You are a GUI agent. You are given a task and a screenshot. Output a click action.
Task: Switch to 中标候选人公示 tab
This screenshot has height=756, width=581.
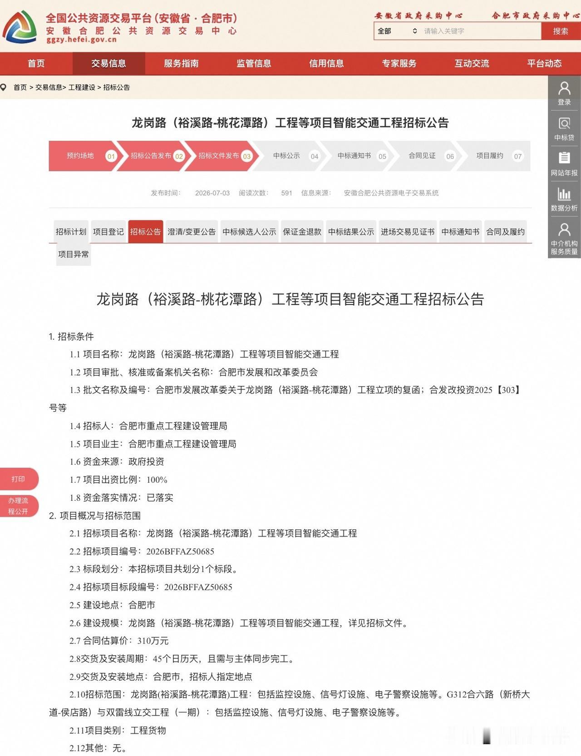(x=249, y=232)
